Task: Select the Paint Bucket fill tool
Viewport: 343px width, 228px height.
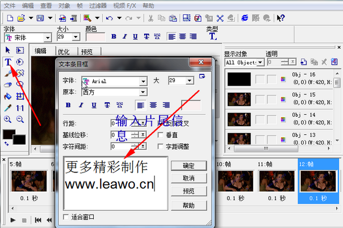Action: [7, 96]
